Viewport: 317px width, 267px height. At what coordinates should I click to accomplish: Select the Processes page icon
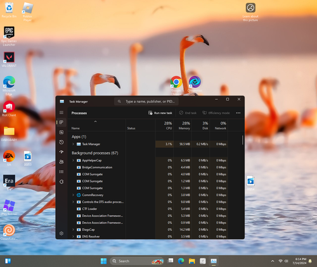[61, 122]
